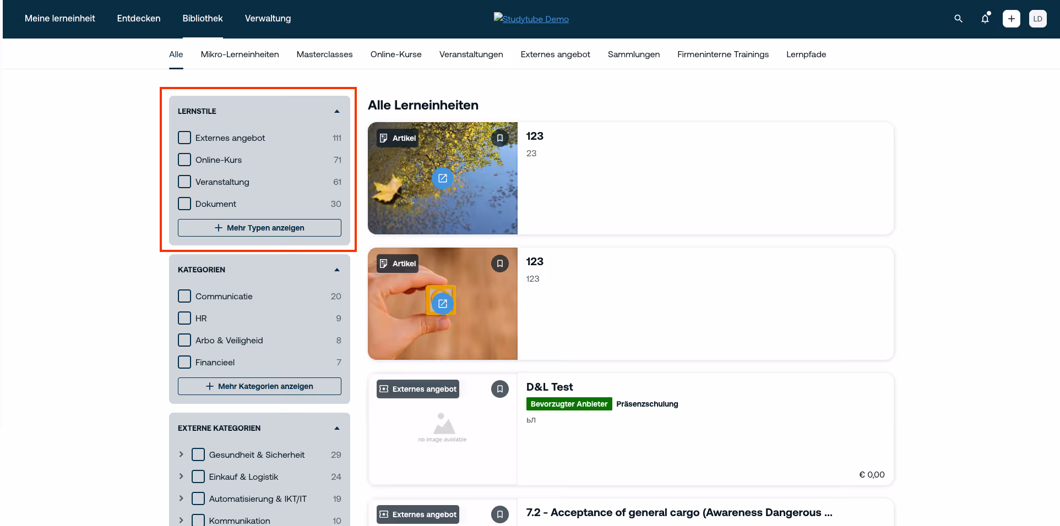The width and height of the screenshot is (1060, 526).
Task: Open the 7.2 Acceptance of general cargo title
Action: pos(680,512)
